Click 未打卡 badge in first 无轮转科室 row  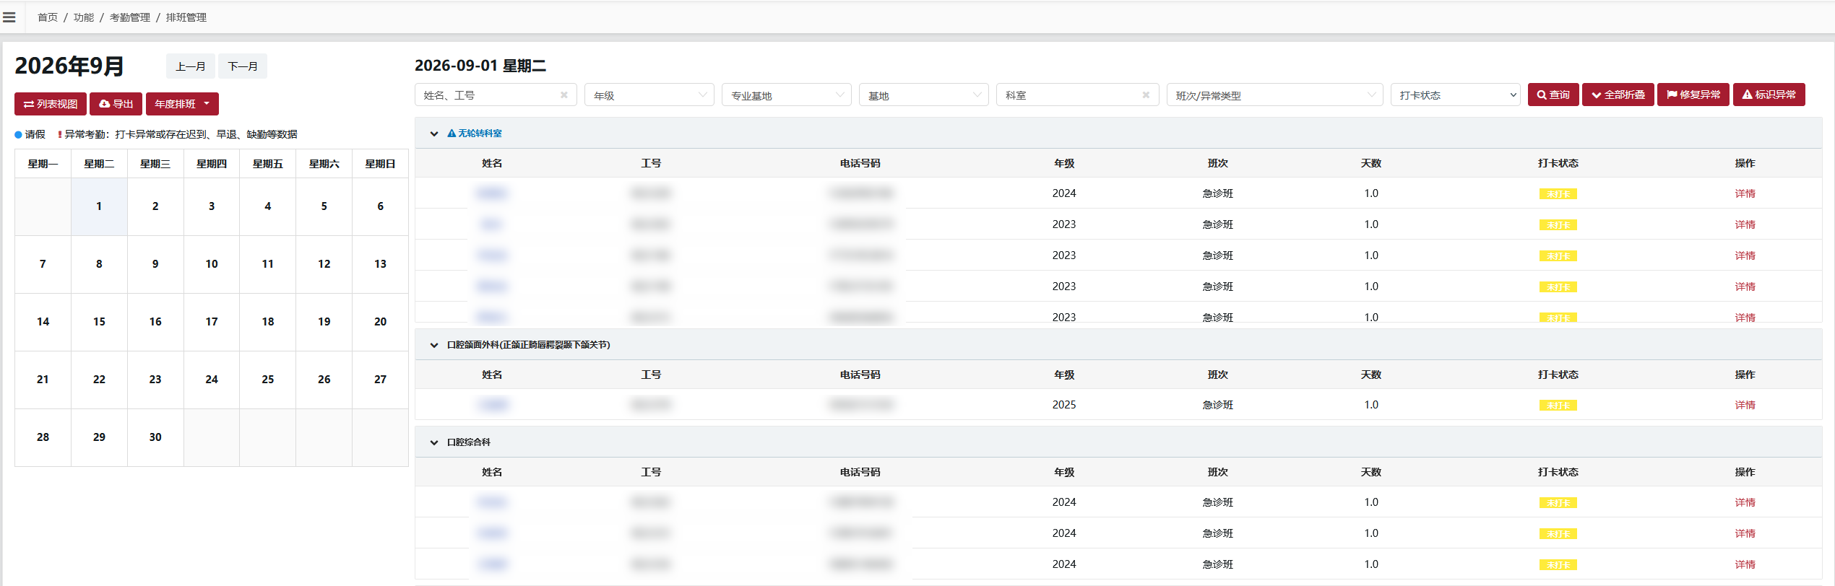(1558, 194)
